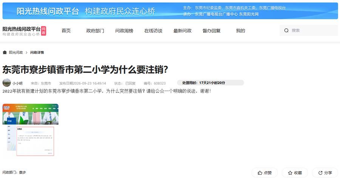Click 处理用时 17天21小时20分 badge
Image resolution: width=340 pixels, height=185 pixels.
tap(210, 83)
